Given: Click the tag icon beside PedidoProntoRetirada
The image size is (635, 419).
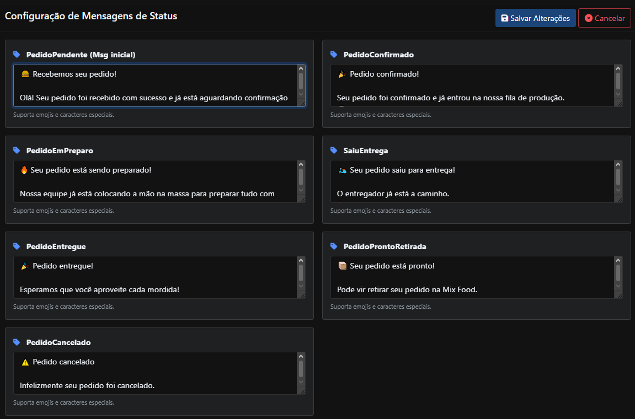Looking at the screenshot, I should [x=334, y=246].
